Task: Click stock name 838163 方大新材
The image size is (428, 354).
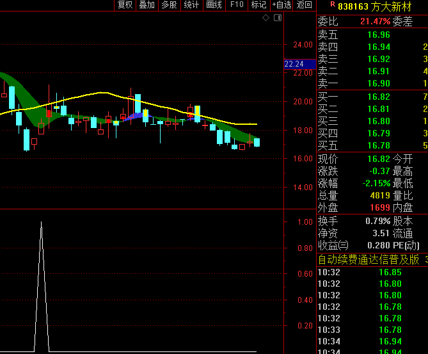Action: (x=376, y=6)
